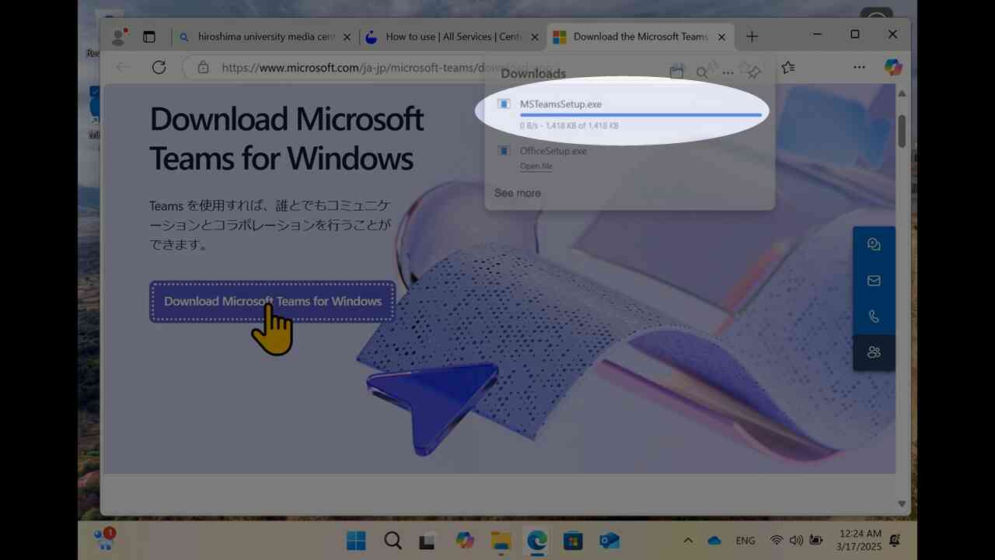Open the volume speaker tray icon

click(x=796, y=541)
